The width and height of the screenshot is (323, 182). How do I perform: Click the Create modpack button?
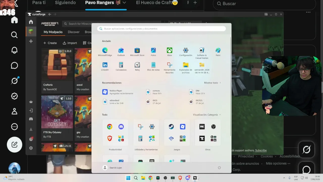50,43
